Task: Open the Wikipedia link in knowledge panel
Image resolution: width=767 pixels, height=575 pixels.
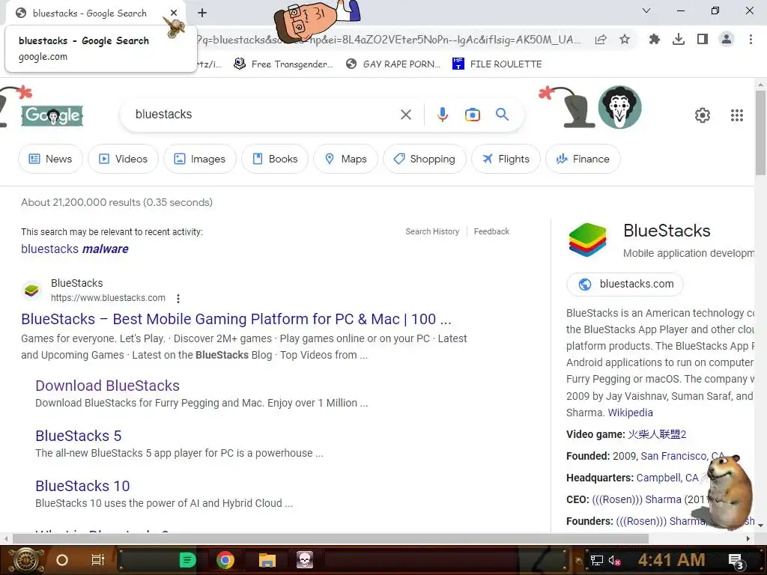Action: (x=630, y=413)
